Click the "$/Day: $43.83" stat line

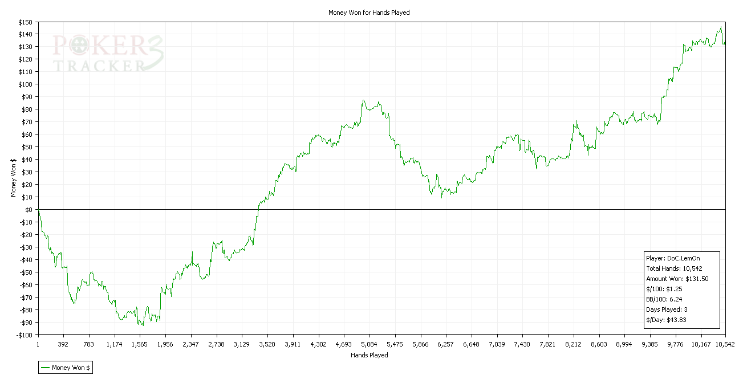(x=666, y=320)
